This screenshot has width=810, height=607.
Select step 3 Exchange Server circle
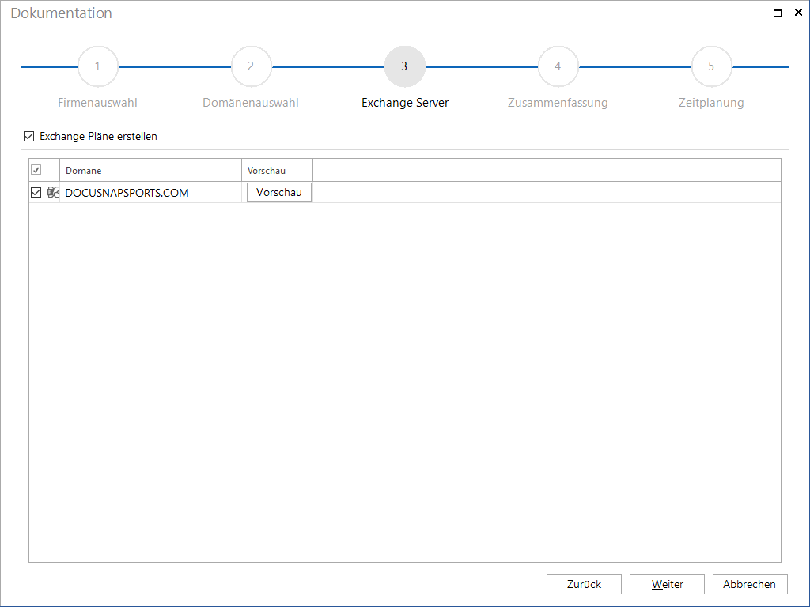tap(404, 66)
